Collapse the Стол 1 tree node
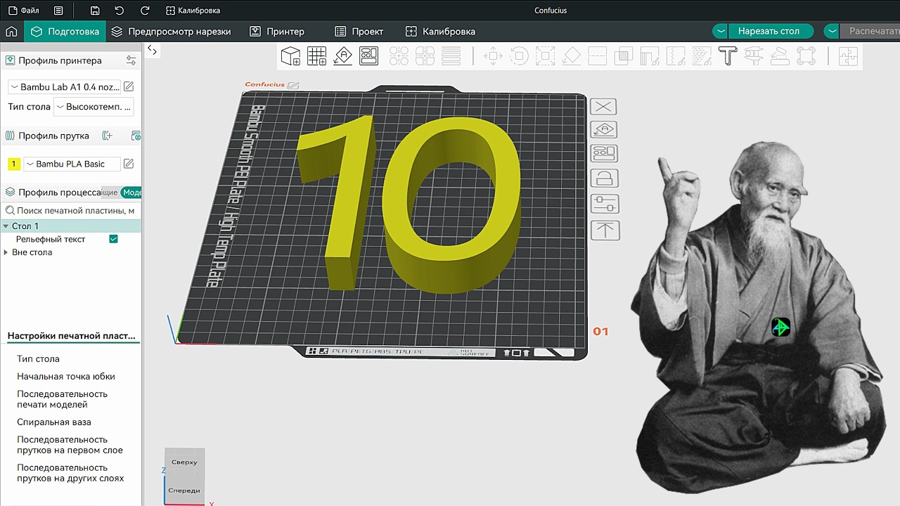This screenshot has height=506, width=900. point(6,226)
